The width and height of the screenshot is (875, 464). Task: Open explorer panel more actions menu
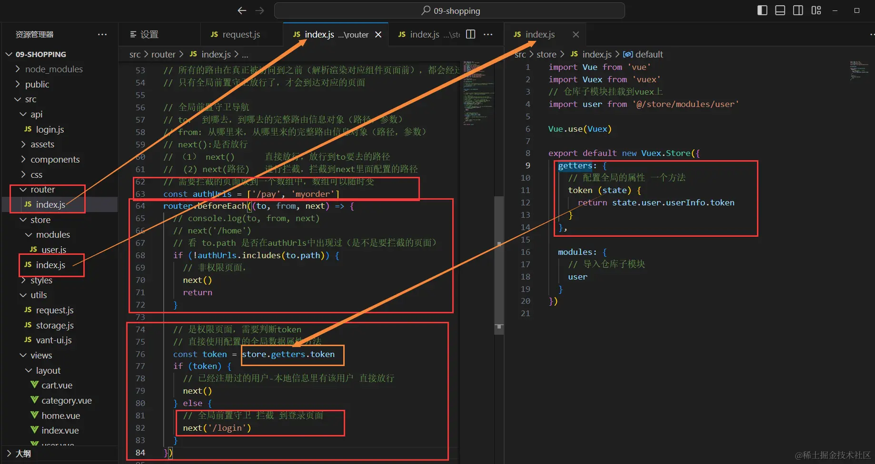[102, 34]
